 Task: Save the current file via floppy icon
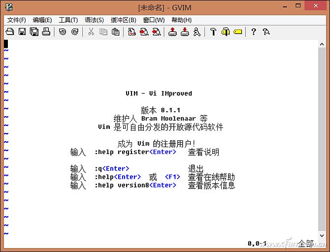(22, 32)
